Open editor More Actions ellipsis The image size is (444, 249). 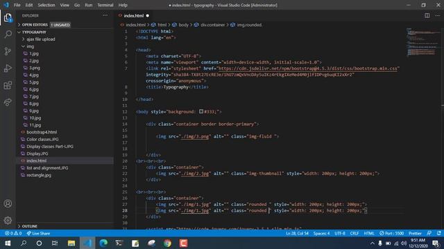[x=437, y=15]
